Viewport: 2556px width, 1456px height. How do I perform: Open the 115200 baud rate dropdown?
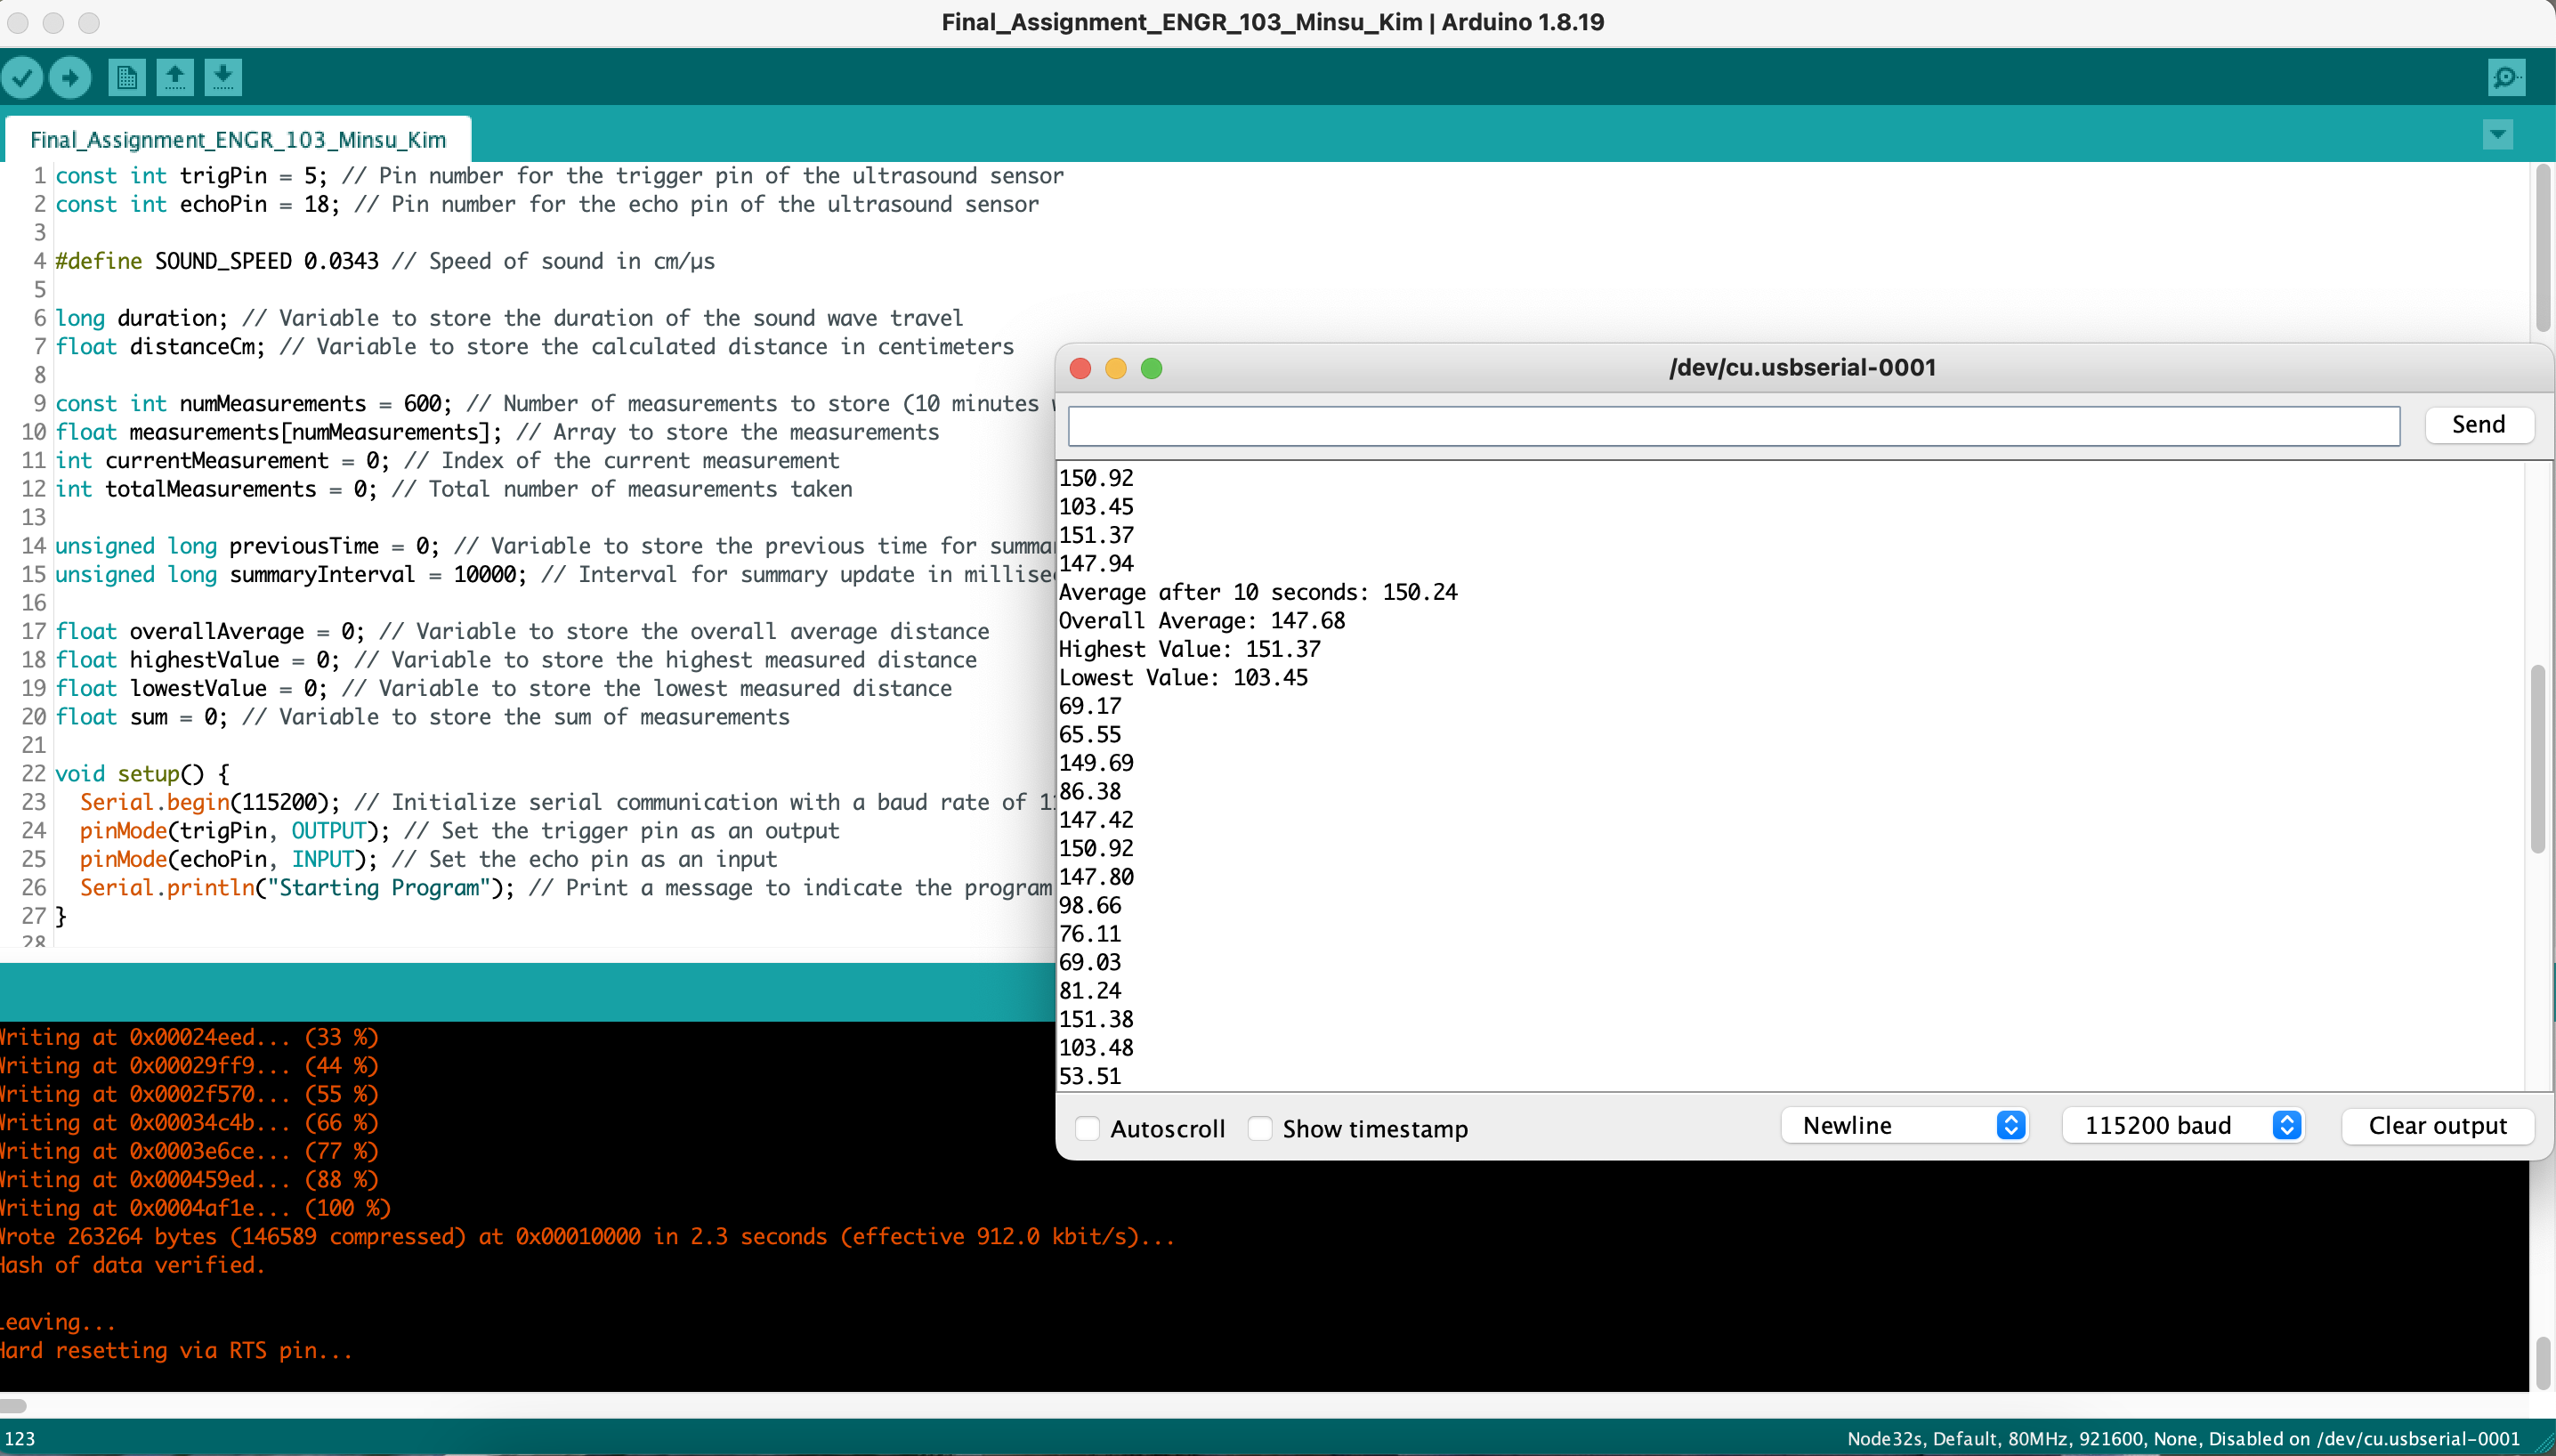coord(2184,1125)
